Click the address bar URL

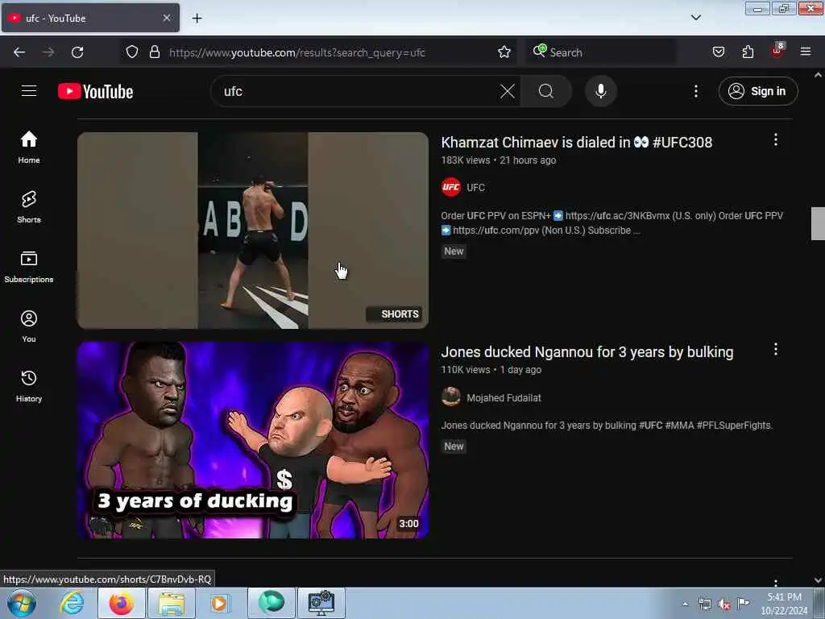[296, 52]
